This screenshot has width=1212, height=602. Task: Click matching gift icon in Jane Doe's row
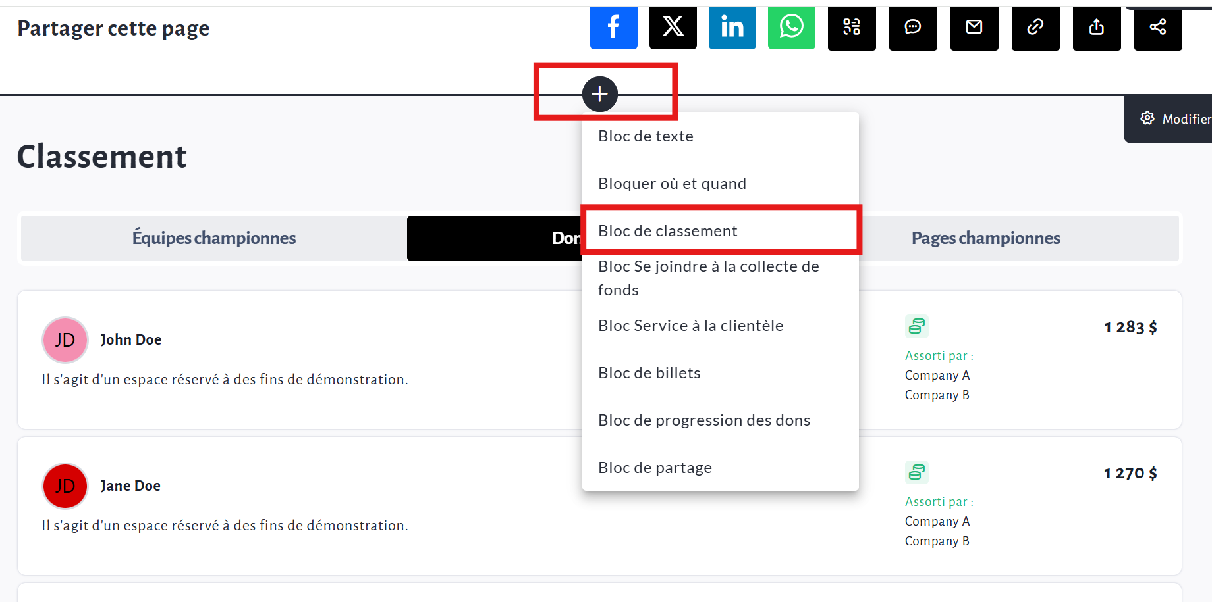[916, 472]
